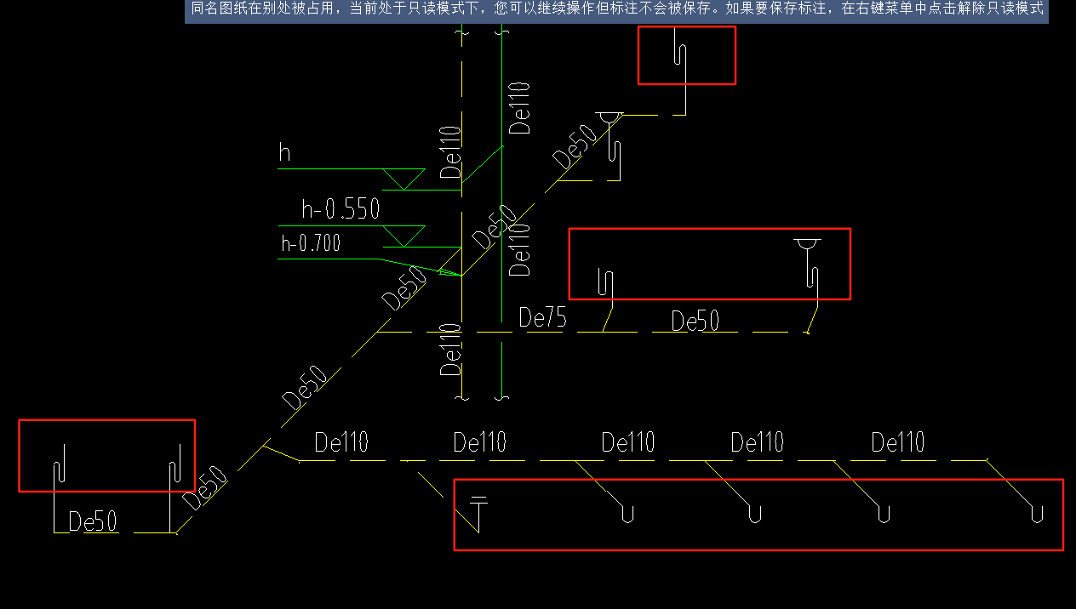Select the rightmost De110 label on the bottom horizontal pipe
The height and width of the screenshot is (609, 1076).
(898, 442)
